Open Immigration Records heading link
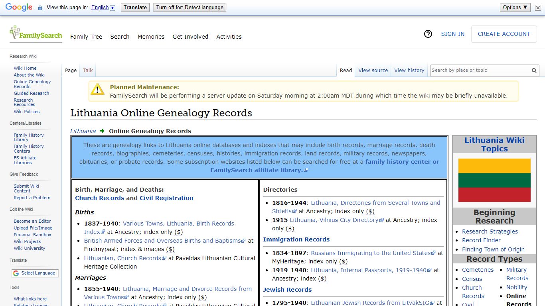Viewport: 545px width, 306px height. [x=296, y=239]
